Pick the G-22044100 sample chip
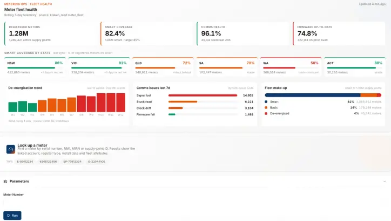The width and height of the screenshot is (391, 221). (97, 162)
